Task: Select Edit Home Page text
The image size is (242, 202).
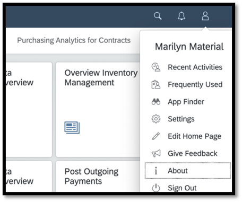Action: pos(194,136)
